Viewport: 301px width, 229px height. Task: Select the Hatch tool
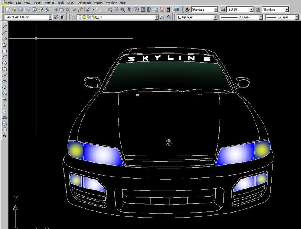tap(5, 111)
